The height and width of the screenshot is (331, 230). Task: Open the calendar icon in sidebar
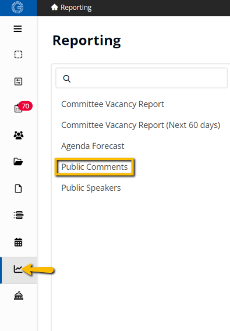point(18,242)
